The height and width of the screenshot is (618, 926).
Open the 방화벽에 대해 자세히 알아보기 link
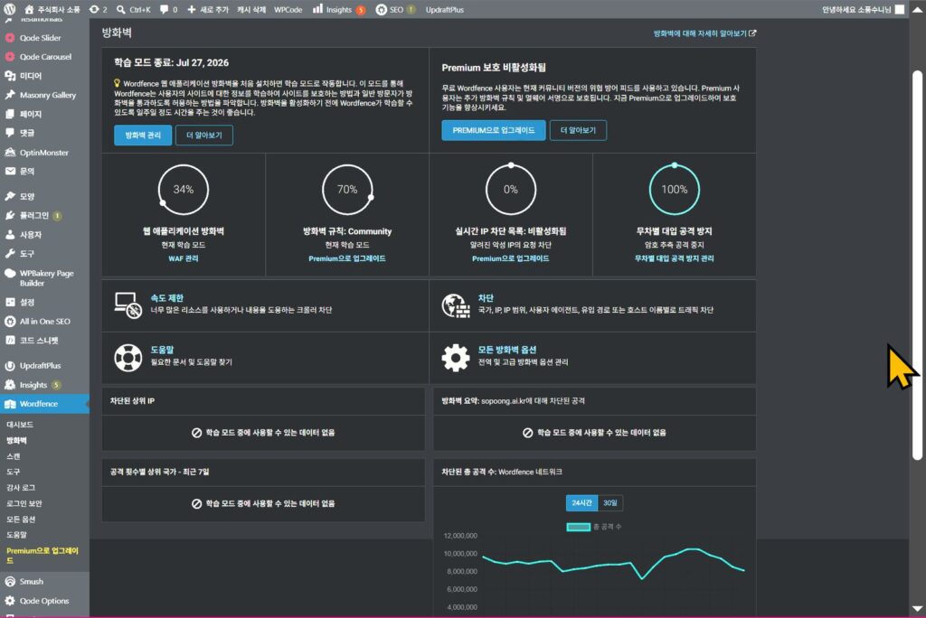(704, 33)
